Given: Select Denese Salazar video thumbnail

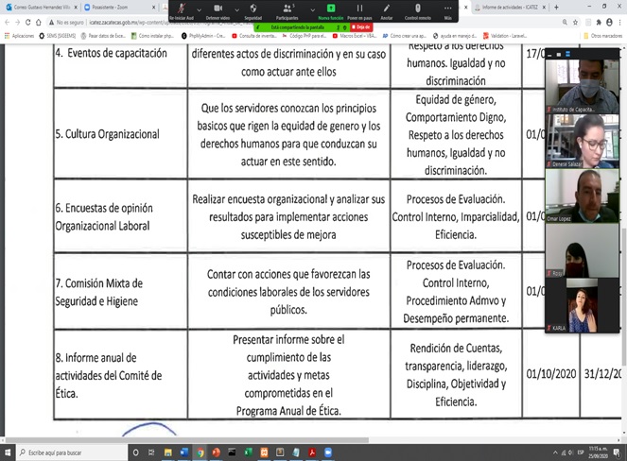Looking at the screenshot, I should [583, 141].
